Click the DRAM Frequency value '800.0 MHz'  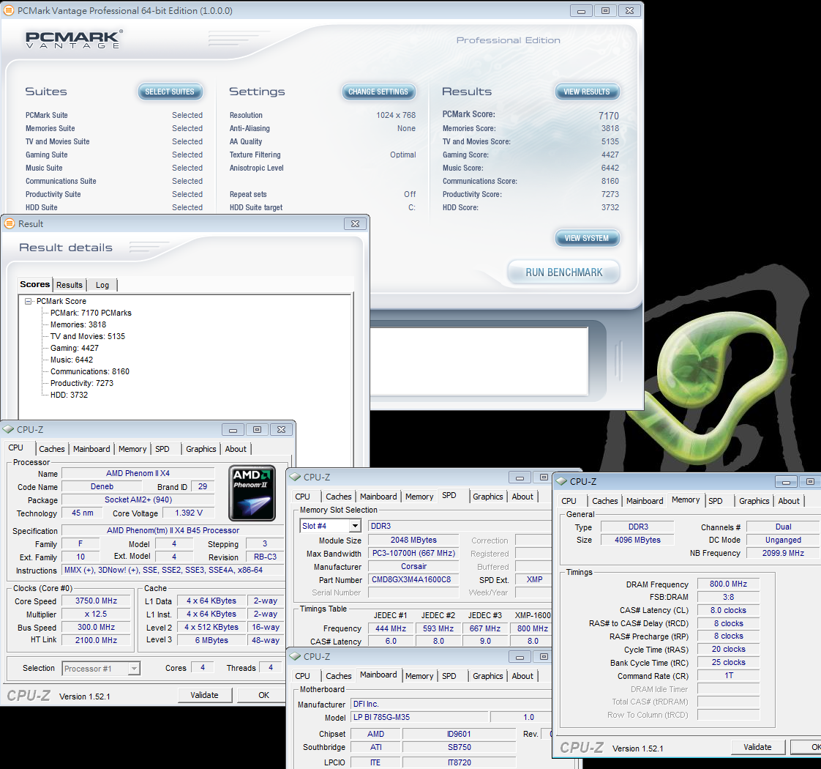(728, 584)
